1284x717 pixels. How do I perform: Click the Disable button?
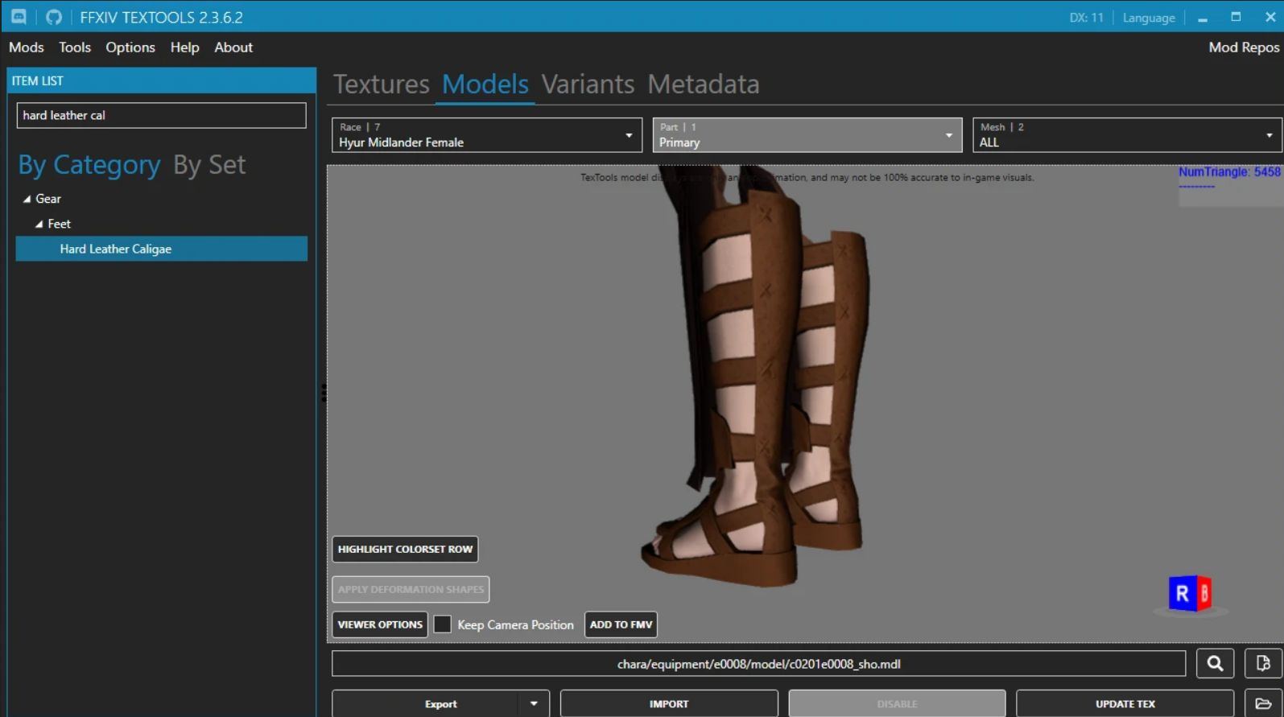click(x=897, y=703)
